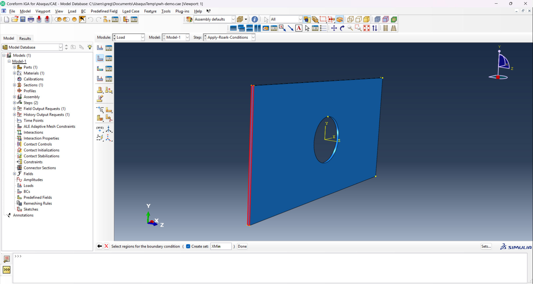Switch to the Results tab
The width and height of the screenshot is (533, 284).
(x=25, y=38)
